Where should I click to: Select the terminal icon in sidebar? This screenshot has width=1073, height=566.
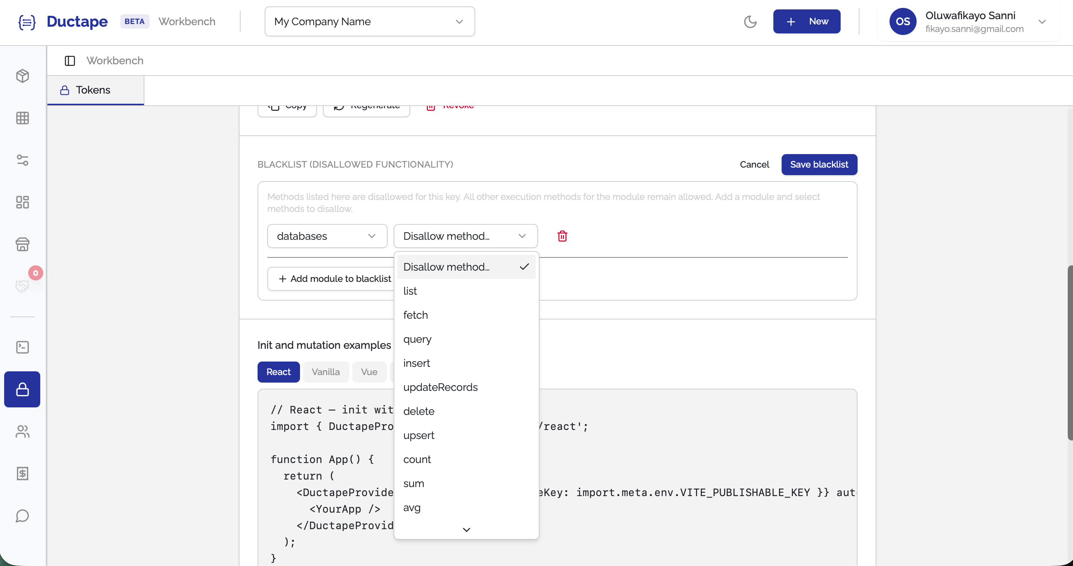[23, 347]
